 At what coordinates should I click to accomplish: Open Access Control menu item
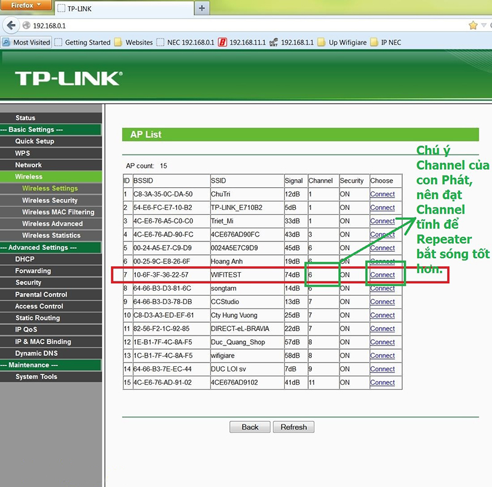(51, 306)
